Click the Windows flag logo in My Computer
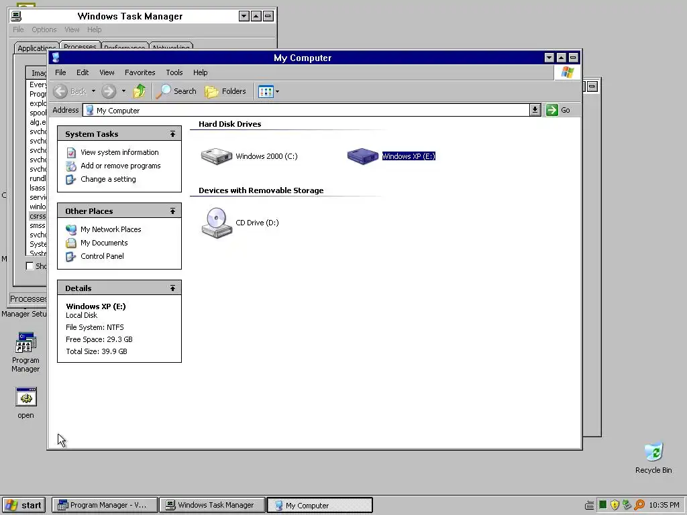Image resolution: width=687 pixels, height=515 pixels. [567, 72]
